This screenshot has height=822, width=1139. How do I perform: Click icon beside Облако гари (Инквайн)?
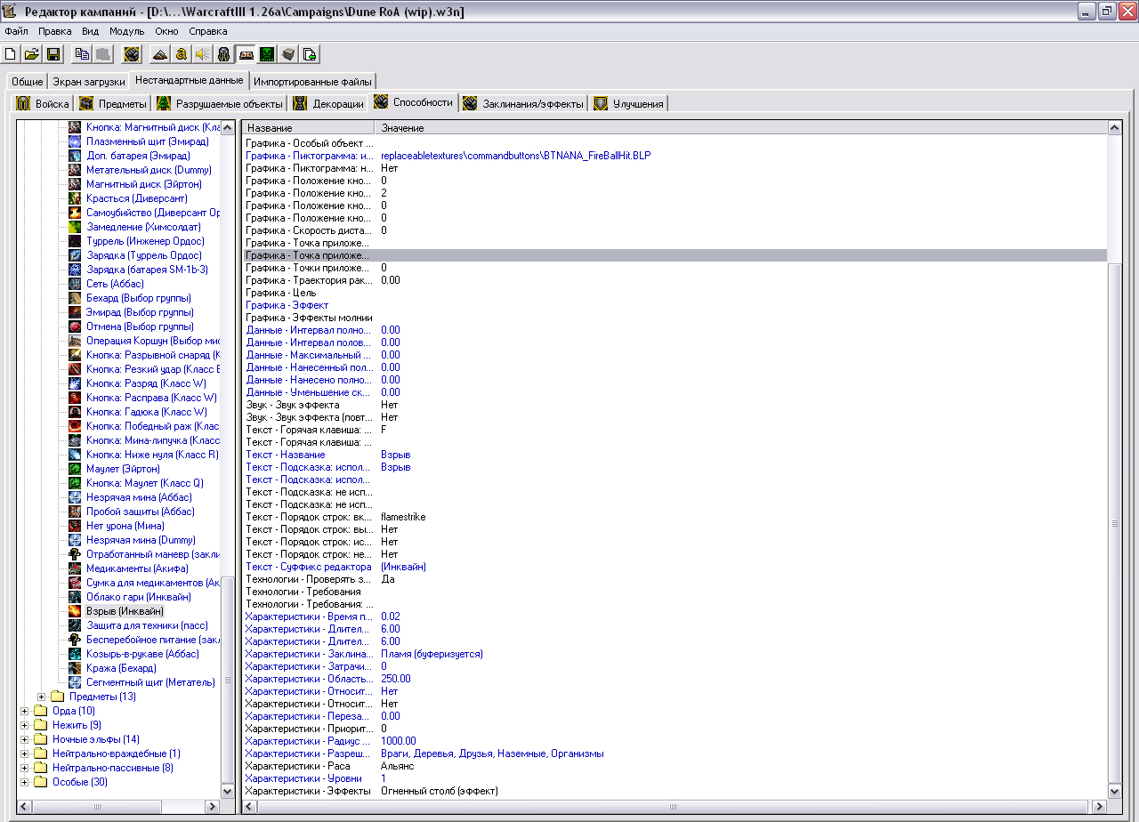pos(76,597)
